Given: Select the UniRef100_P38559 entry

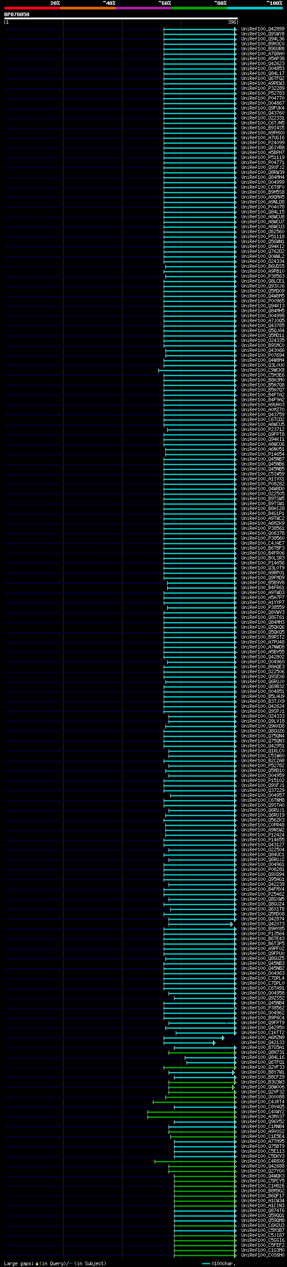Looking at the screenshot, I should click(x=262, y=608).
